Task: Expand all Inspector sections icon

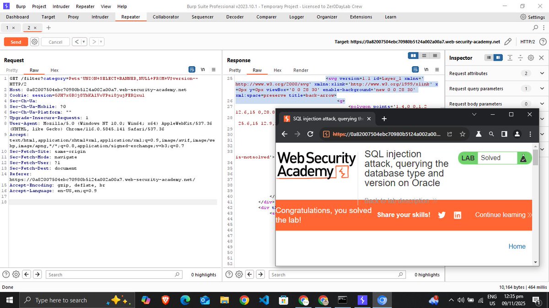Action: tap(511, 58)
